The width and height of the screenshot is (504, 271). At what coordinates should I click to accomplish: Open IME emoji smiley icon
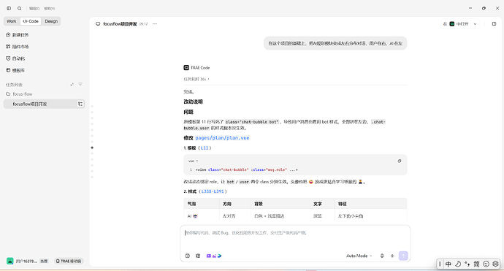[486, 264]
